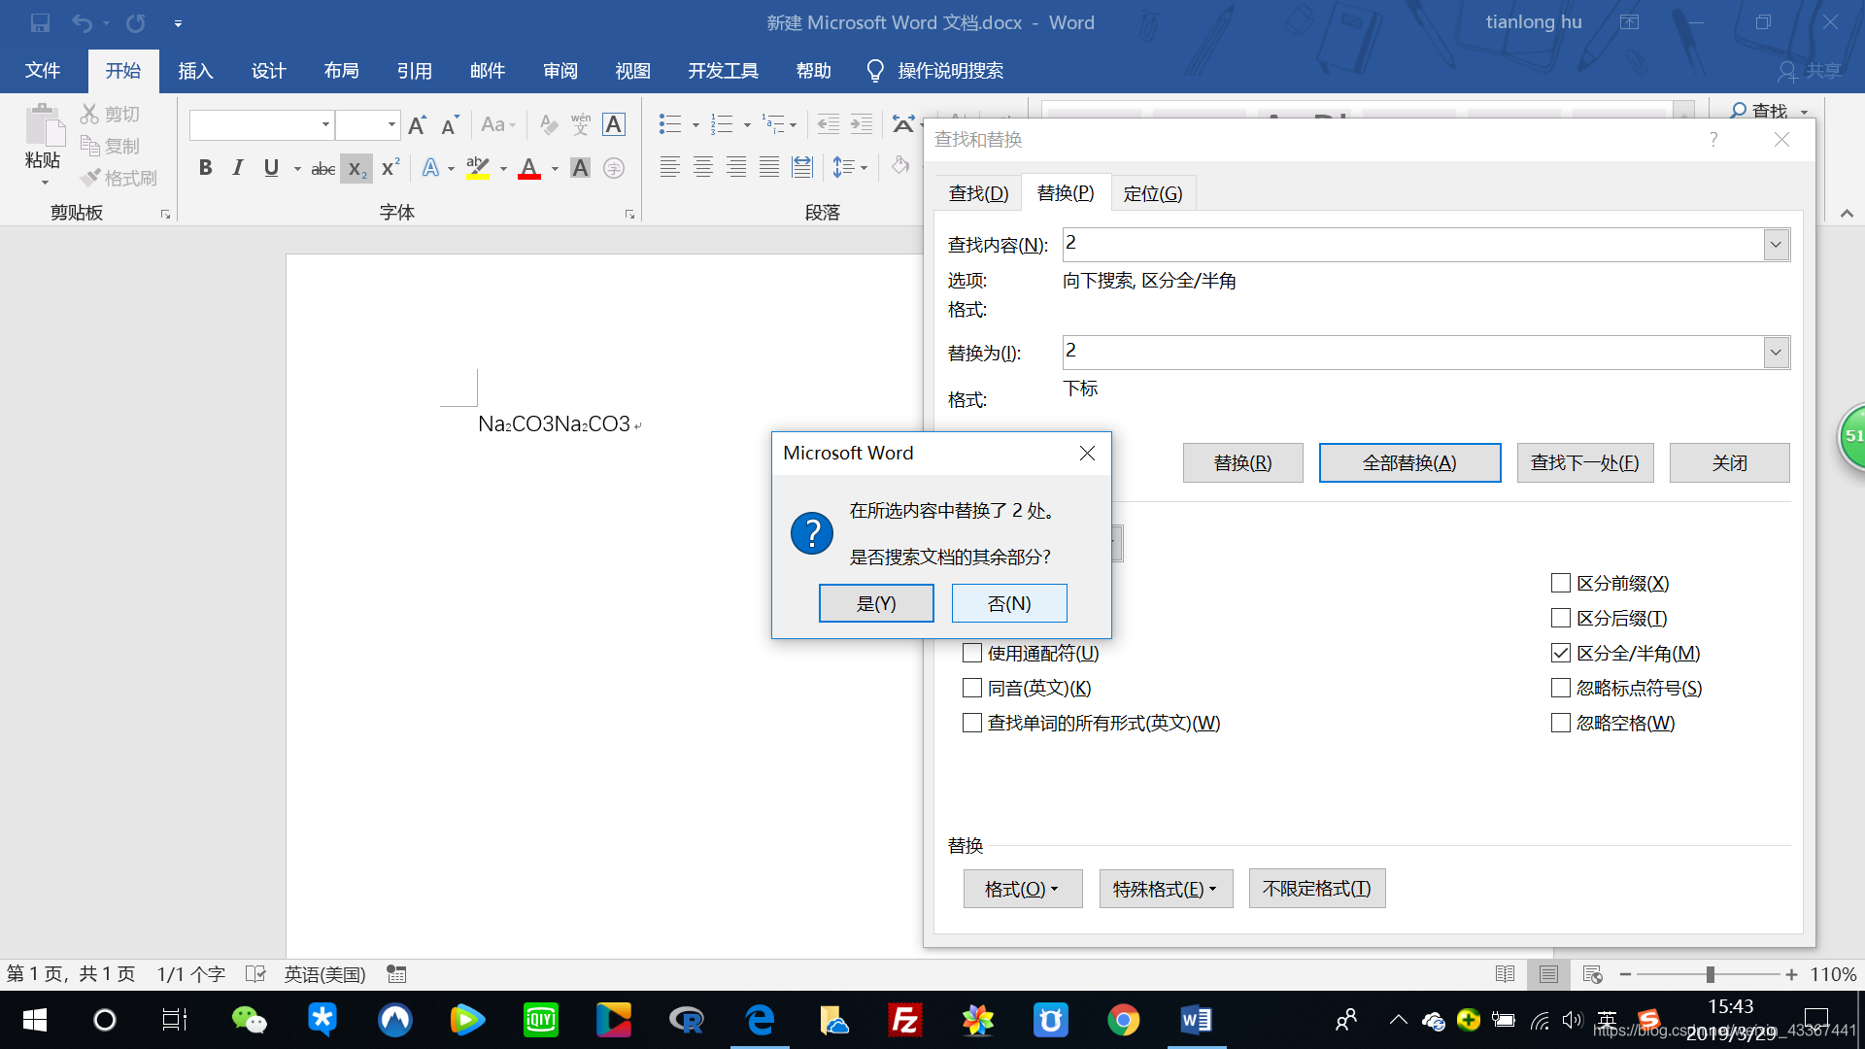Open the 插入 ribbon tab

[x=195, y=71]
